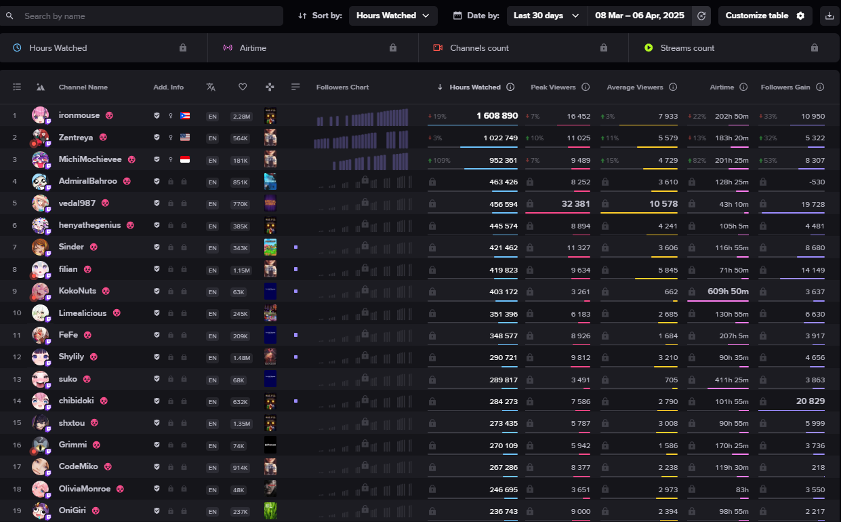Click the game thumbnail in Sinder row

(270, 247)
